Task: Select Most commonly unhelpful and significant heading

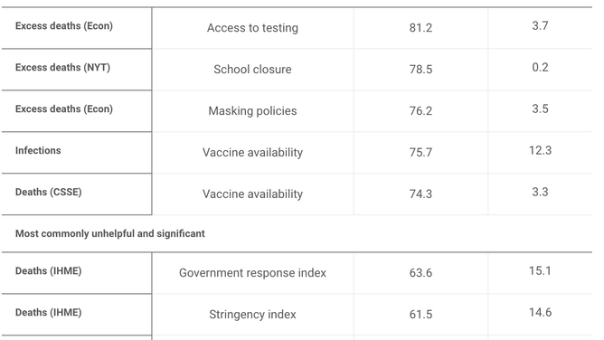Action: click(110, 233)
